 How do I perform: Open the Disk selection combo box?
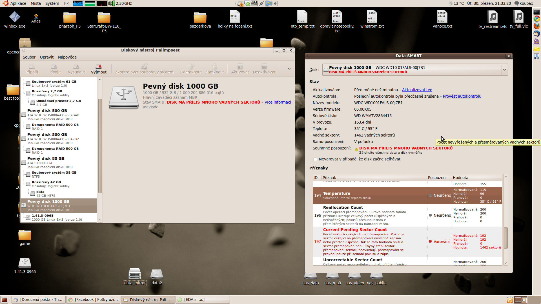[415, 70]
